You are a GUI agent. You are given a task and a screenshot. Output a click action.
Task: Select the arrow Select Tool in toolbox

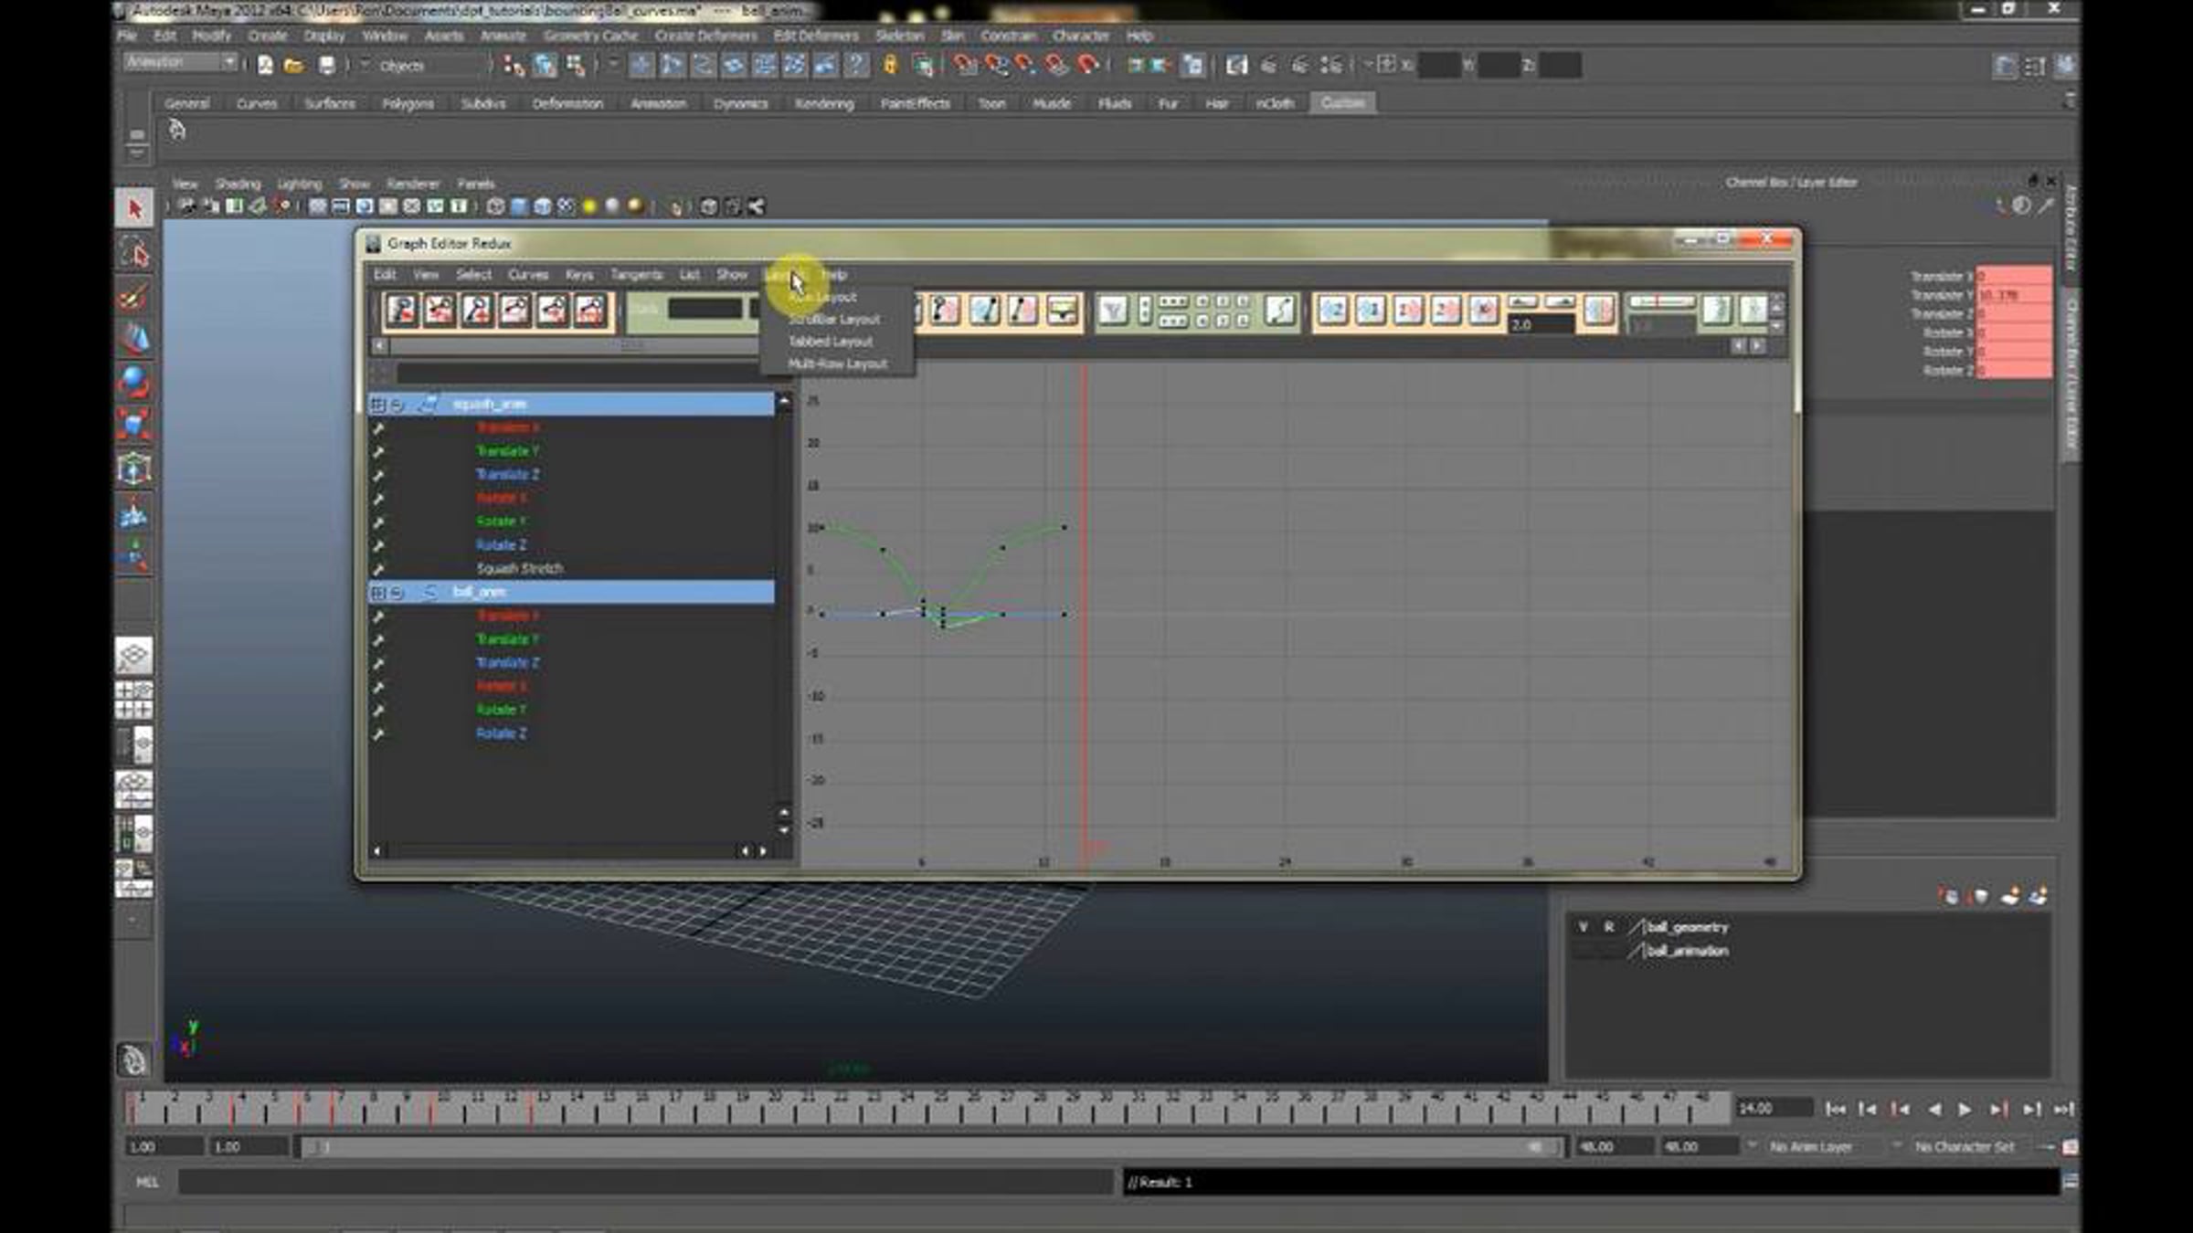[134, 208]
